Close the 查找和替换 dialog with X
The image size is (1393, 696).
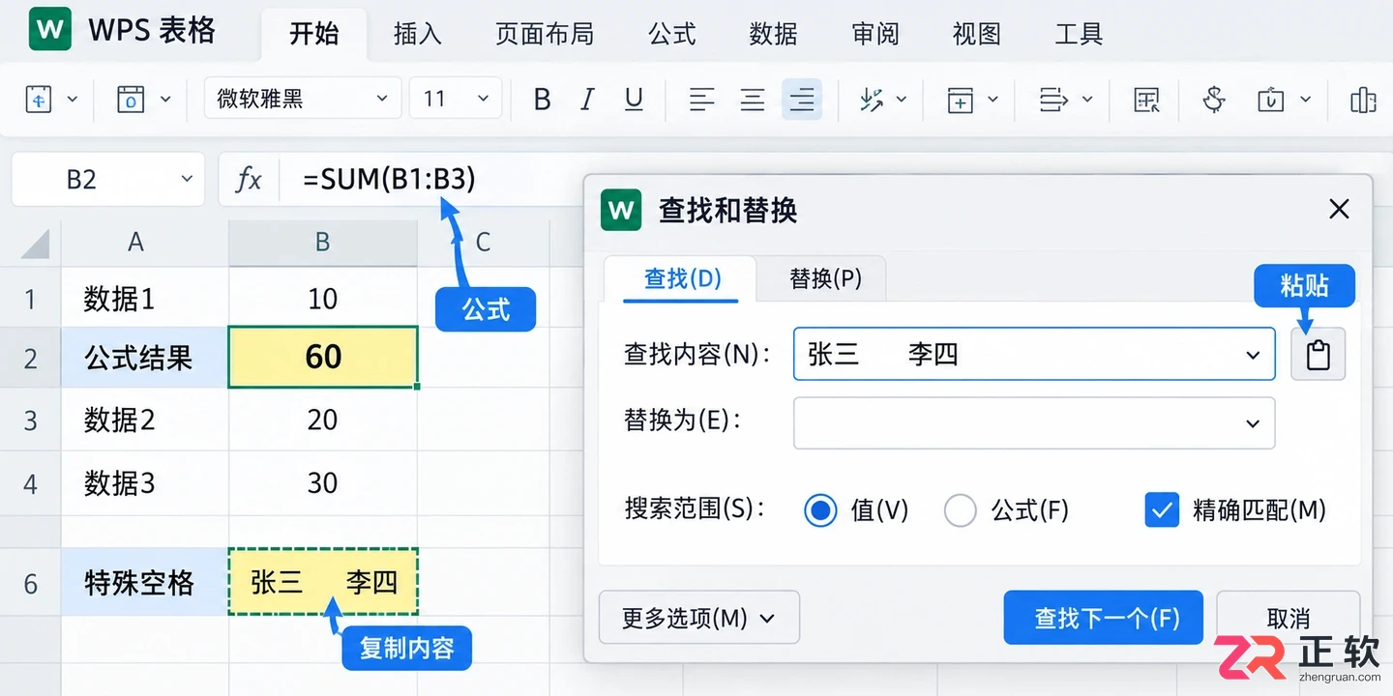click(x=1339, y=209)
